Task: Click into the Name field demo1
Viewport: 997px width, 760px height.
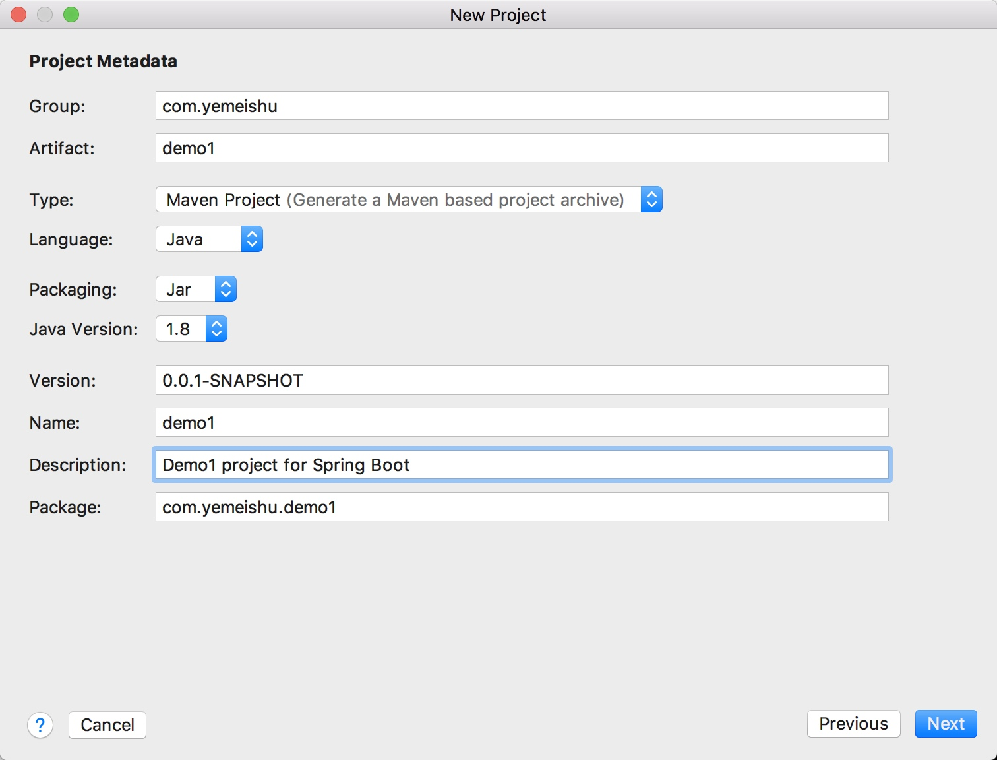Action: 522,422
